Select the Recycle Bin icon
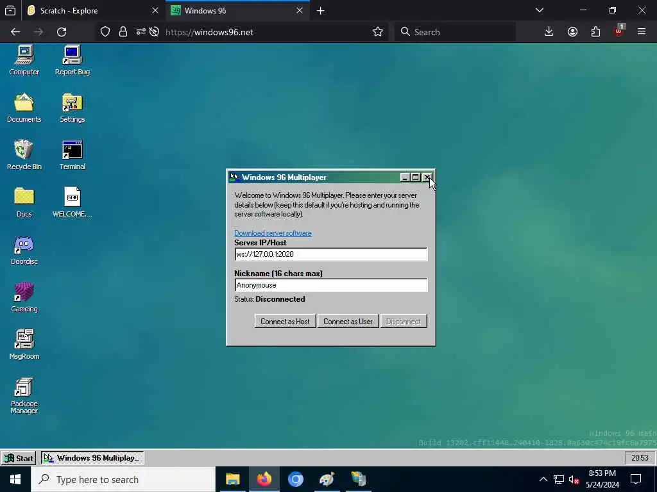The width and height of the screenshot is (657, 492). point(24,155)
